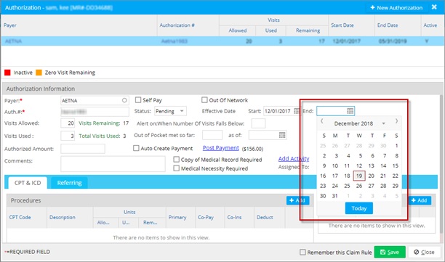The height and width of the screenshot is (262, 445).
Task: Select the AETNA authorization row
Action: 222,41
